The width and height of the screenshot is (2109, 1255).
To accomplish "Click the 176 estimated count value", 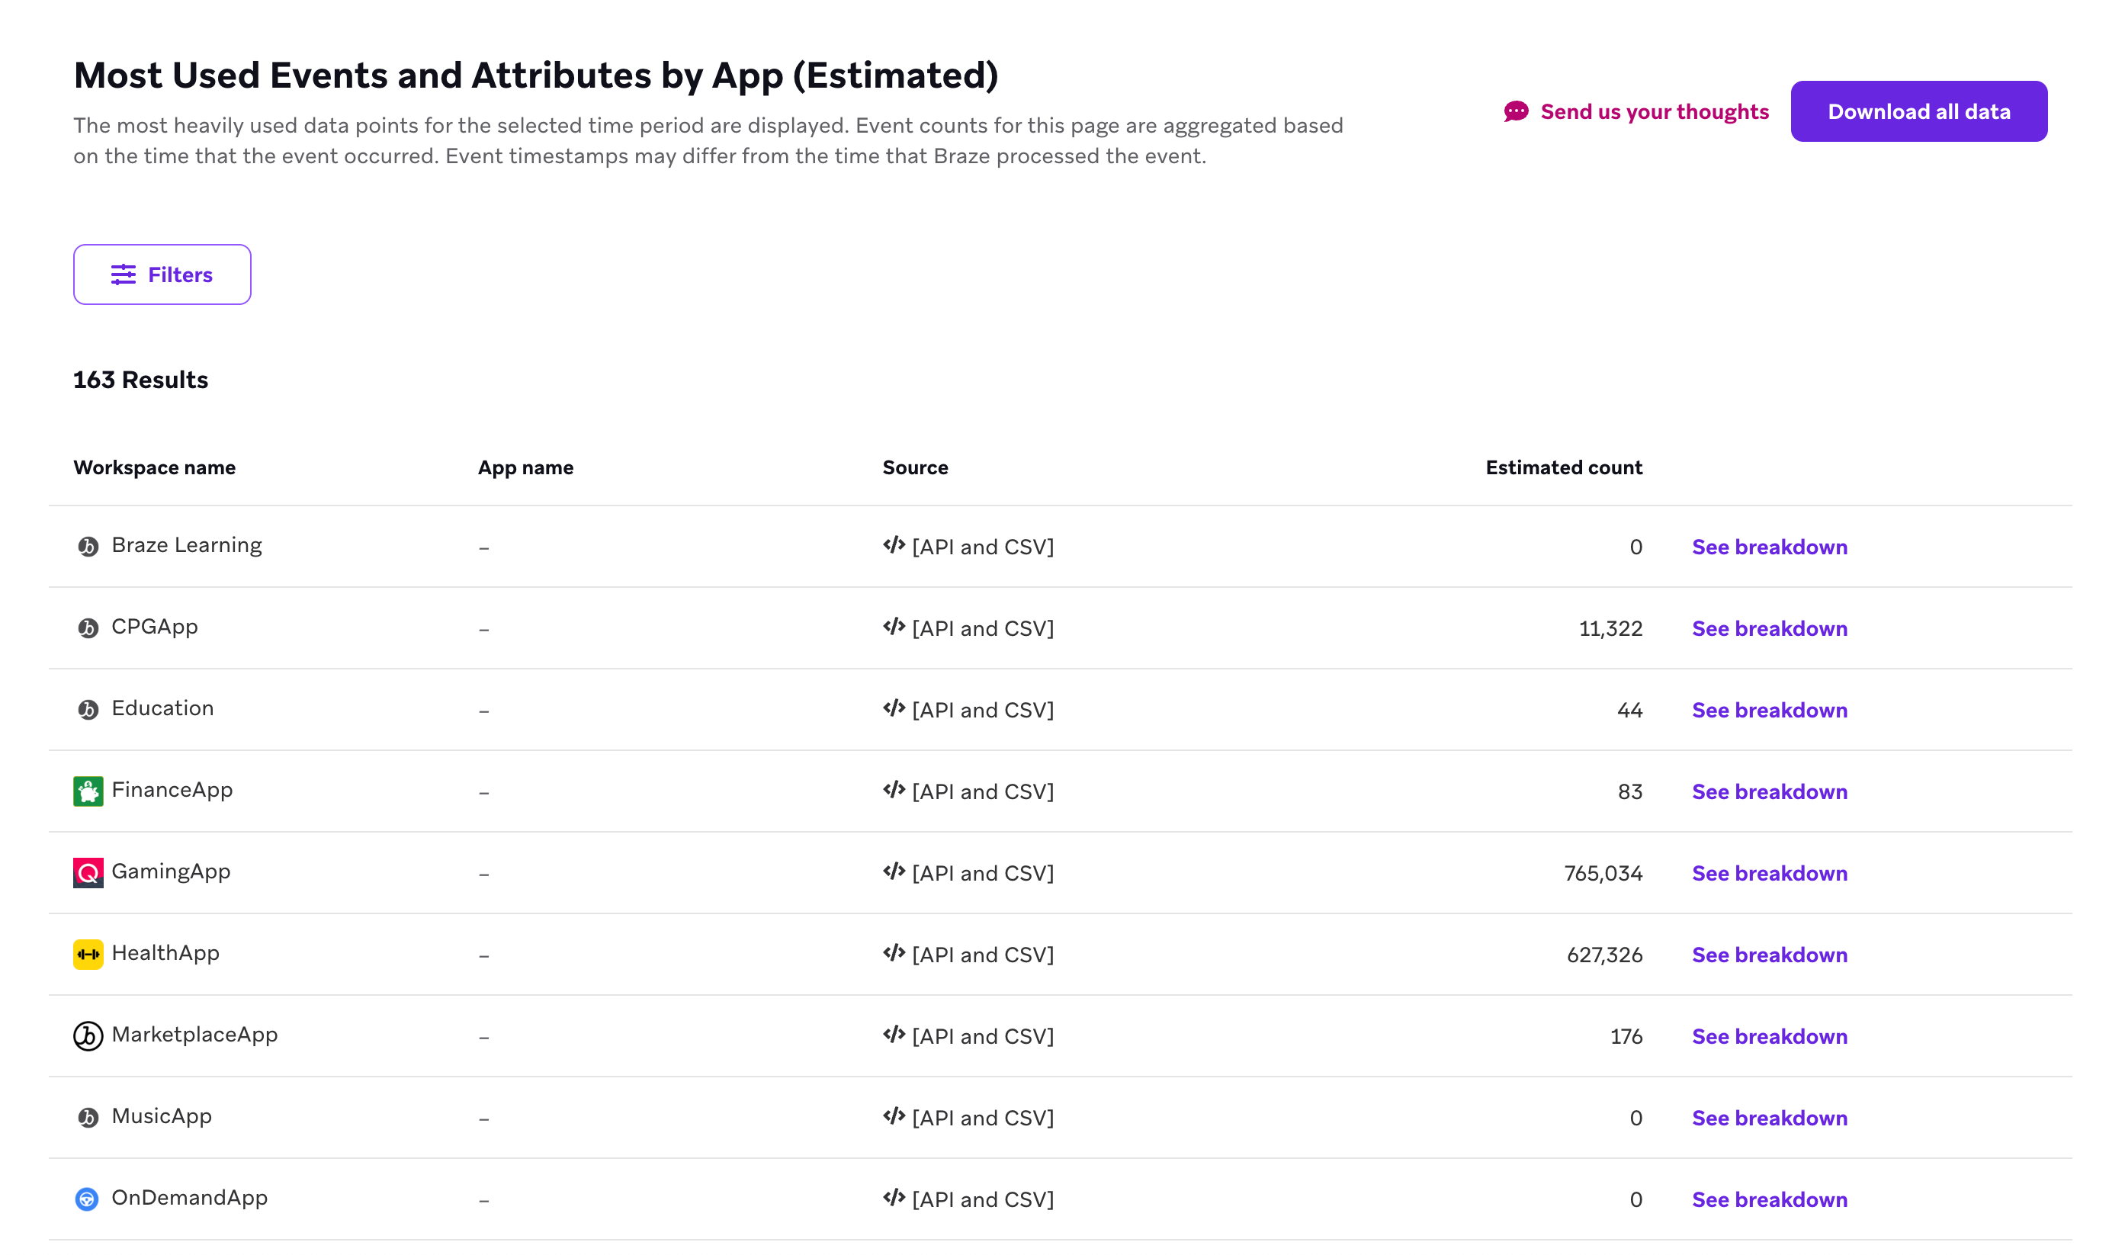I will coord(1626,1036).
